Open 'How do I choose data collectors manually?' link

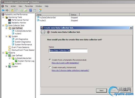(70, 70)
